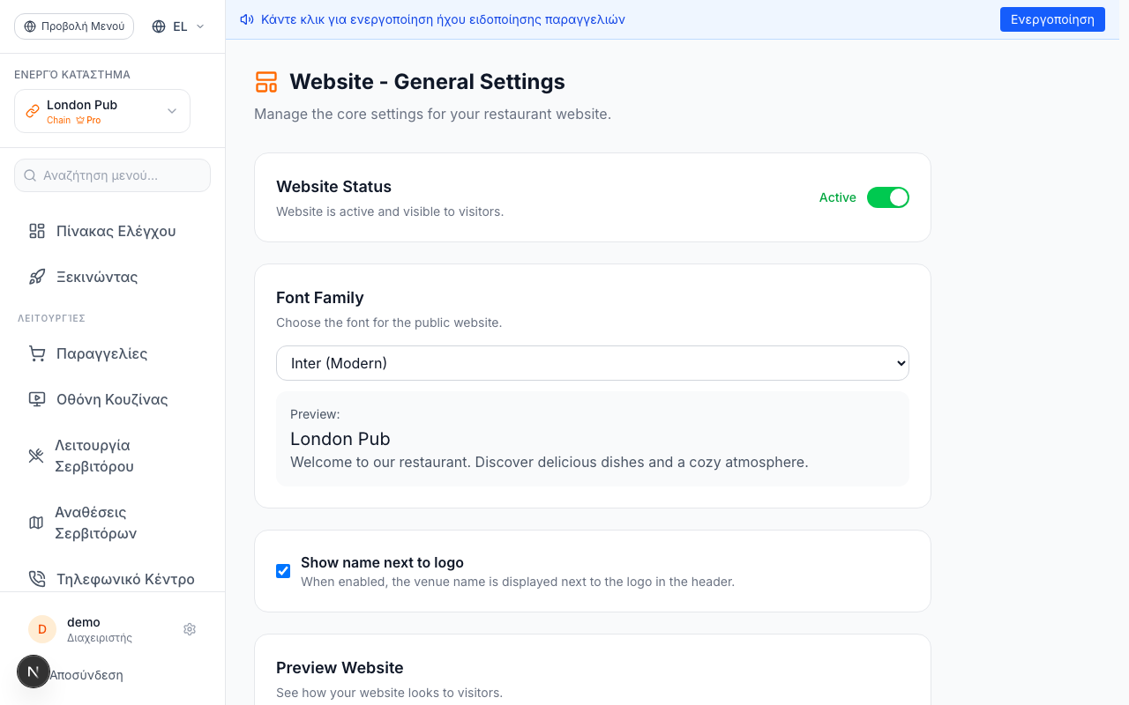Open the EL language dropdown

pyautogui.click(x=178, y=26)
